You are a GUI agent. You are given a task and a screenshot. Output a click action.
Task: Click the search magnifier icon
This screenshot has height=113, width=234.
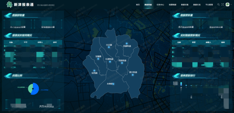tap(218, 5)
